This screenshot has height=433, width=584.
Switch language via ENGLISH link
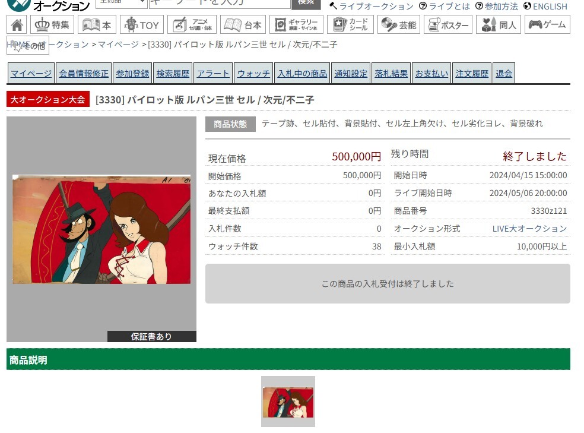[x=545, y=7]
